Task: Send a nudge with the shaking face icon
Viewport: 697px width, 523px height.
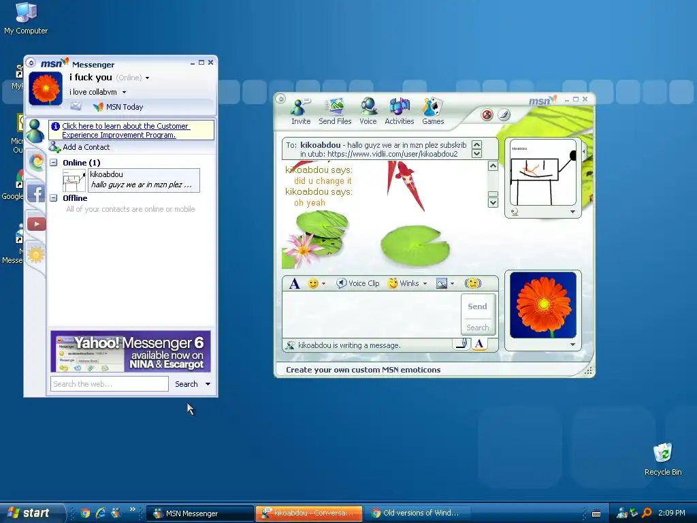Action: tap(473, 283)
